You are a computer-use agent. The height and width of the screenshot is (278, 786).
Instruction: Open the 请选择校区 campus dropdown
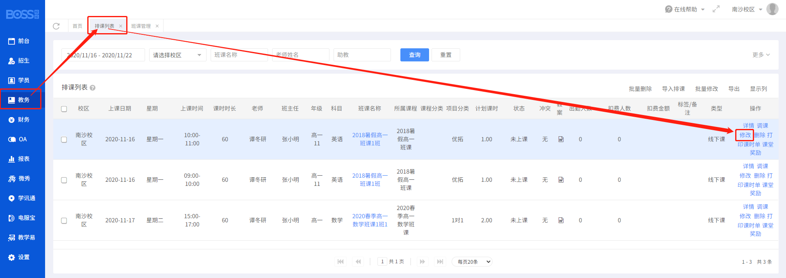click(x=178, y=55)
